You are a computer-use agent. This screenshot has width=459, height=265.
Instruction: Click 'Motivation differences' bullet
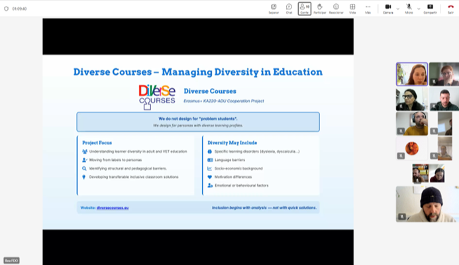click(x=233, y=177)
